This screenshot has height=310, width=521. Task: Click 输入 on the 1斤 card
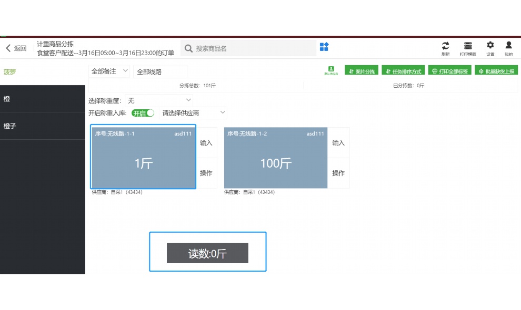click(206, 142)
